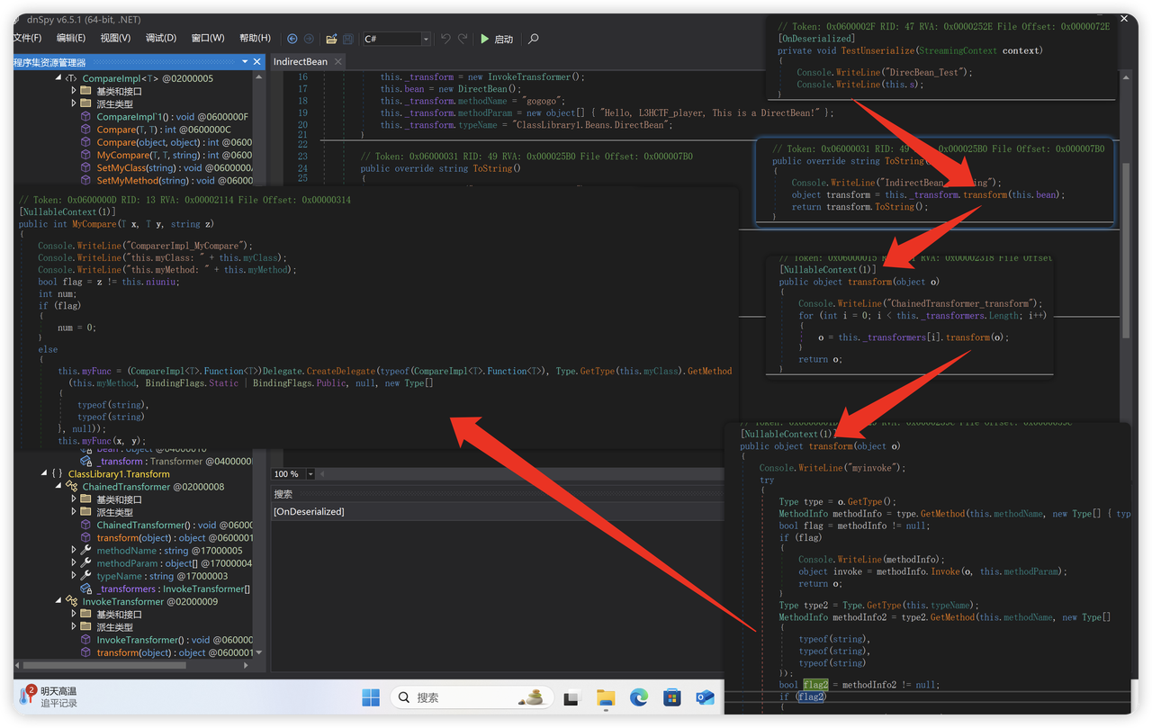1152x728 pixels.
Task: Open File Explorer from the taskbar
Action: point(606,697)
